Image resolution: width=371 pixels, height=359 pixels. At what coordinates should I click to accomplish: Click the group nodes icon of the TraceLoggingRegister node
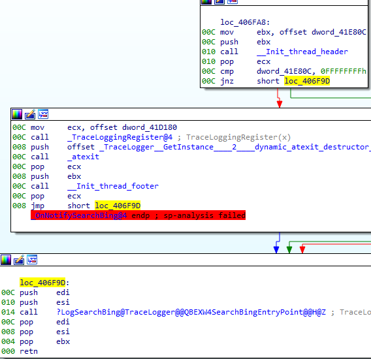tap(43, 114)
